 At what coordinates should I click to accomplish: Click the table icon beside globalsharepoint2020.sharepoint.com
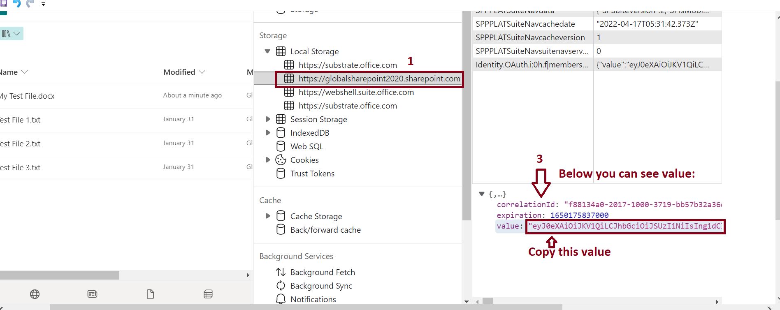[x=289, y=79]
